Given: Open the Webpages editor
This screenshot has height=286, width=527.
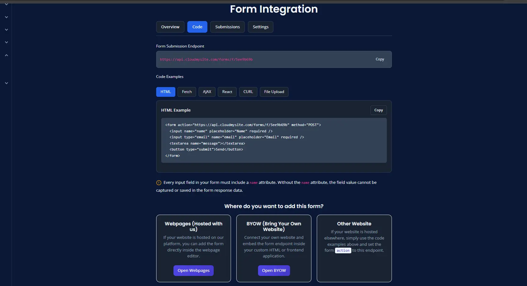Looking at the screenshot, I should 193,270.
